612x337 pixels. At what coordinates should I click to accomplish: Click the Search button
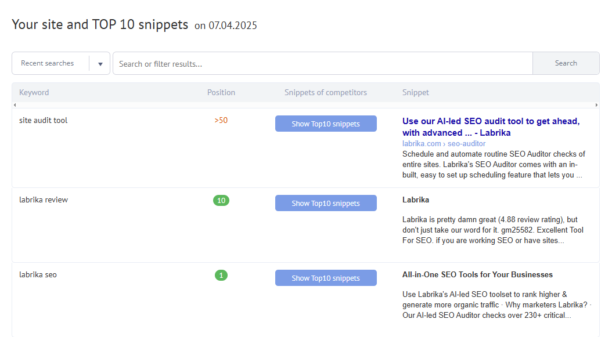click(x=566, y=63)
